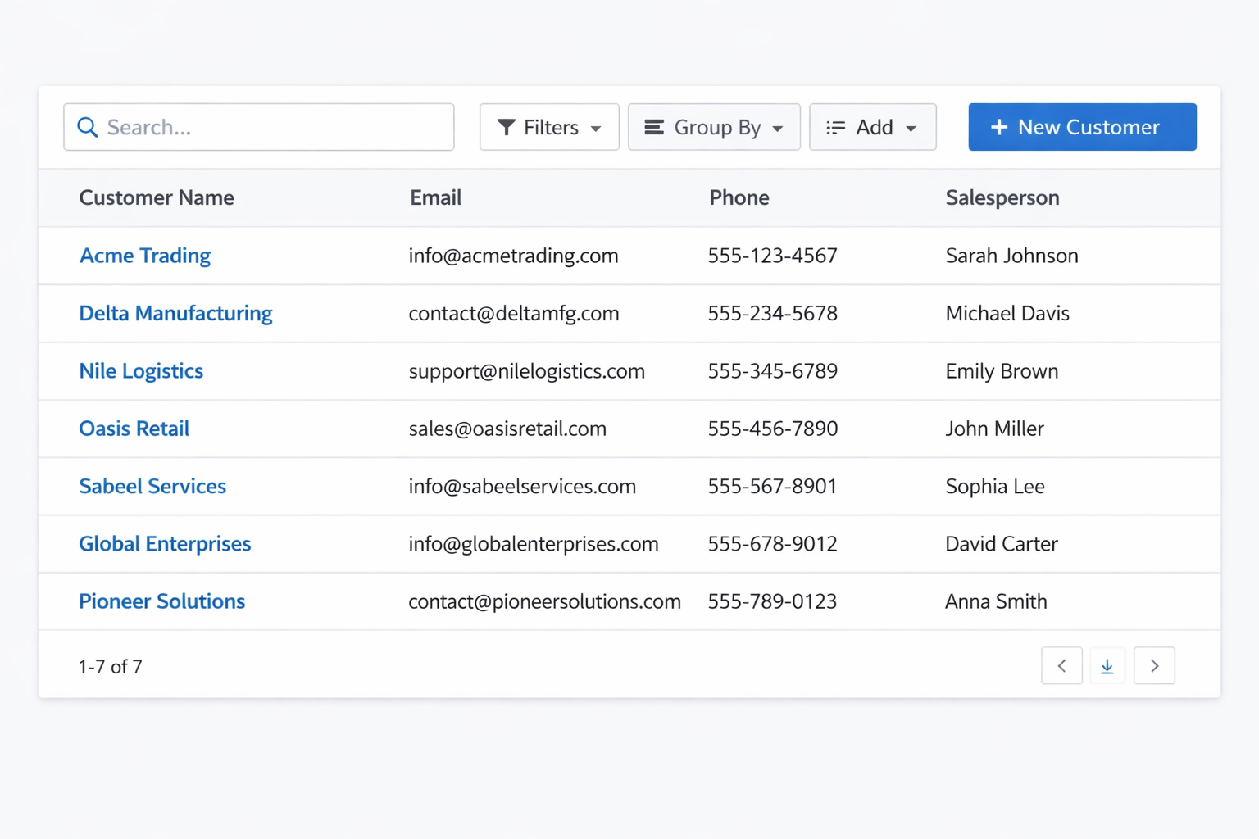Click the Global Enterprises customer name
Image resolution: width=1259 pixels, height=839 pixels.
(x=165, y=543)
